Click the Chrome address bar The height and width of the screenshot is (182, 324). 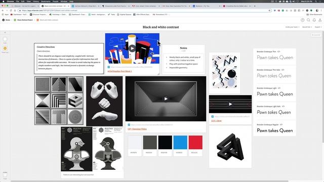[x=145, y=10]
